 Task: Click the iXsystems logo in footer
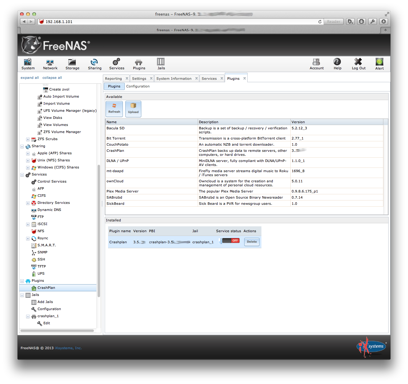pos(372,347)
